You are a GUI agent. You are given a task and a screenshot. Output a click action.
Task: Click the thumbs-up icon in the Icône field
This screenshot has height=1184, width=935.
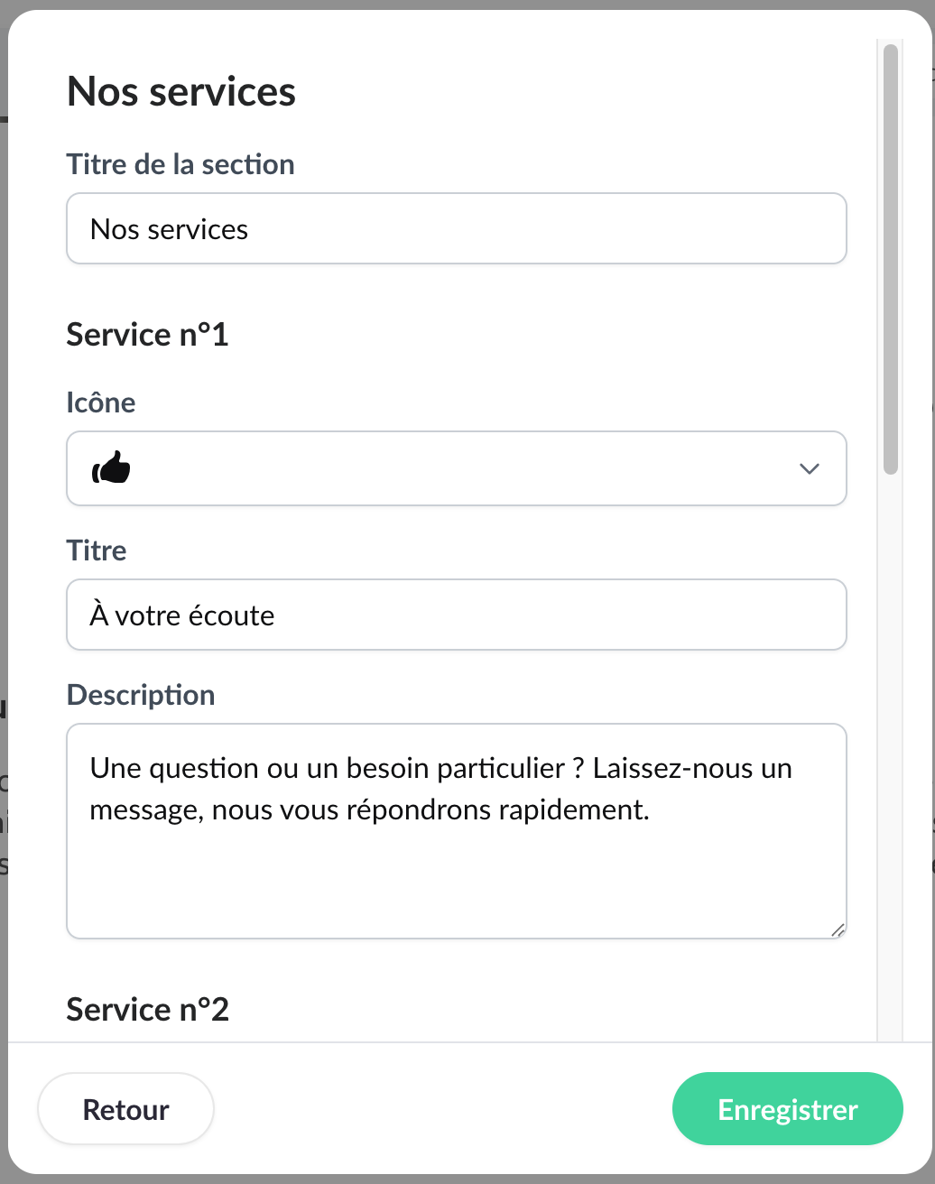[x=112, y=468]
